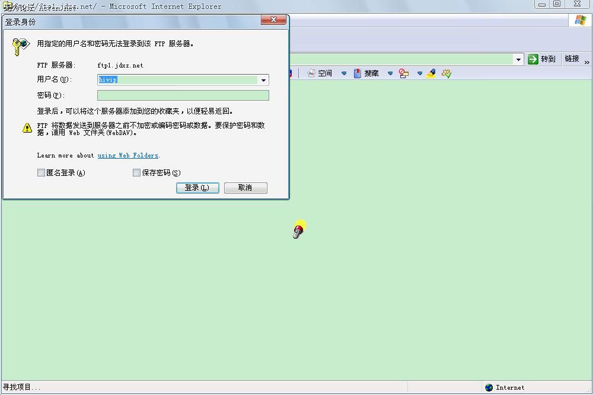The image size is (593, 395).
Task: Click the green 转到 arrow button
Action: [533, 59]
